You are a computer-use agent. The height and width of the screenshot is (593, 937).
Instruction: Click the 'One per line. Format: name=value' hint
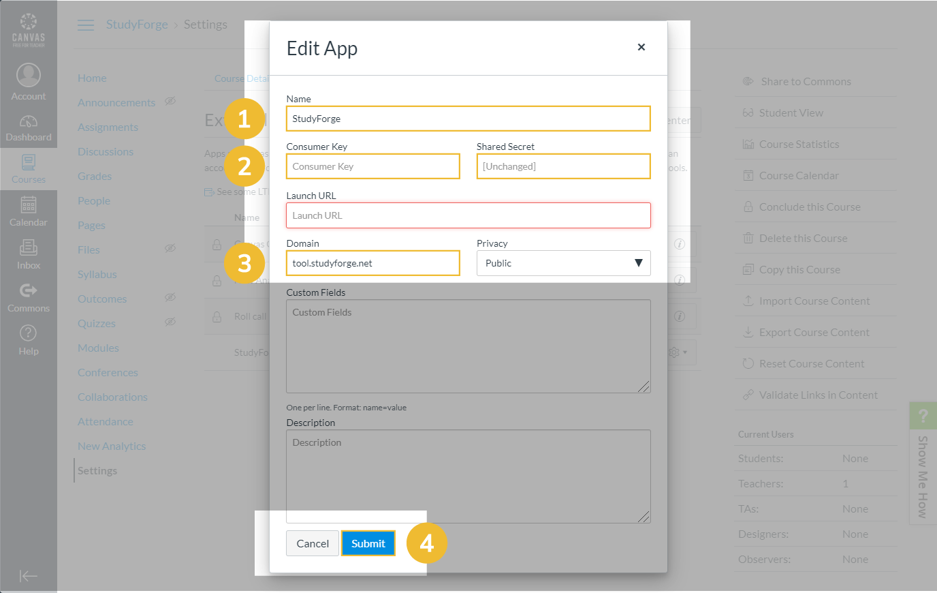tap(347, 408)
